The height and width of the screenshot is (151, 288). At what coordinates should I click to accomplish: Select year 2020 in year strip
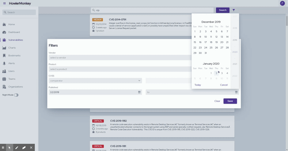235,52
